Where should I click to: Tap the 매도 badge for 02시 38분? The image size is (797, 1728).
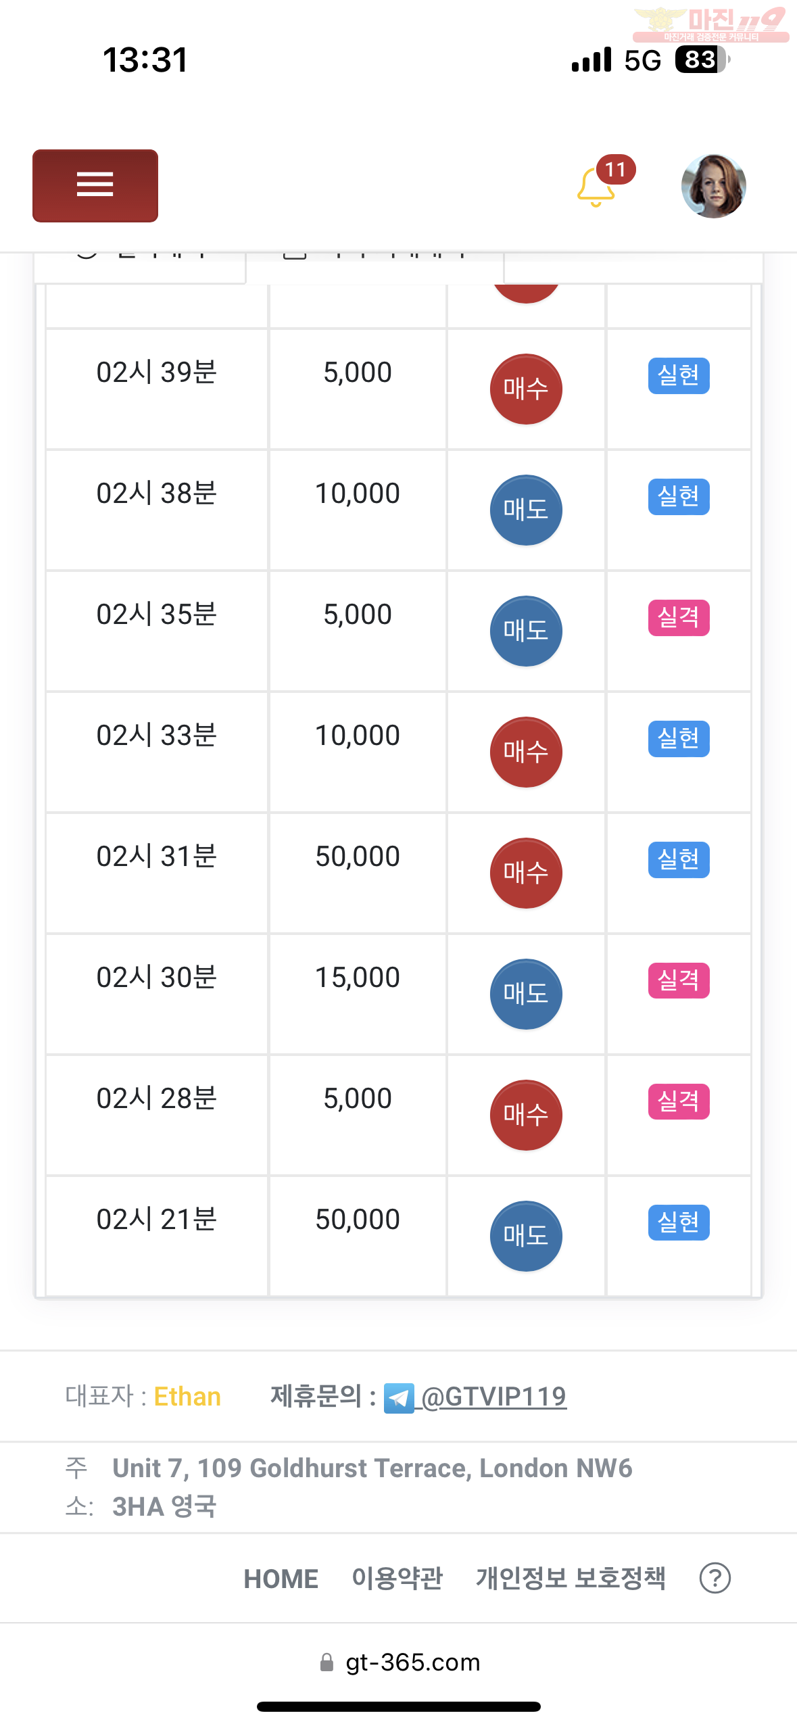click(526, 510)
